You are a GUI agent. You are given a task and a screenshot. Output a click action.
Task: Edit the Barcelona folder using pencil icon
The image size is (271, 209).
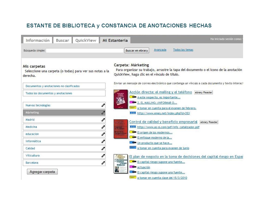103,163
